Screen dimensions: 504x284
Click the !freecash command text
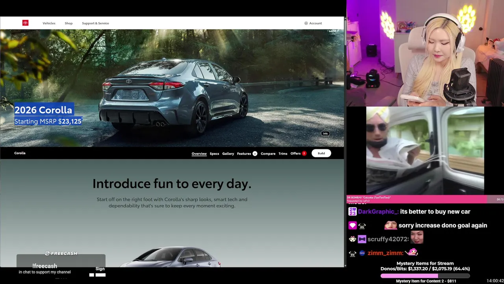[x=44, y=266]
